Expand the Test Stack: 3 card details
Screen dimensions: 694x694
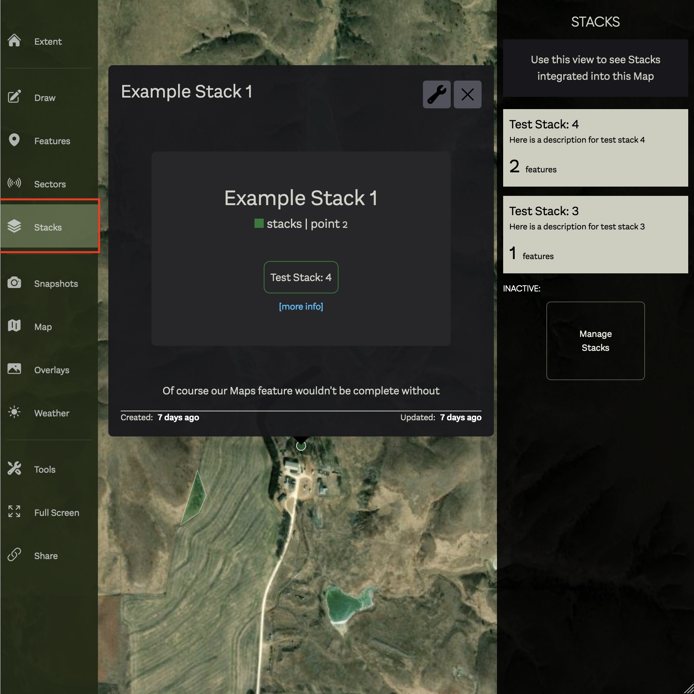pyautogui.click(x=595, y=233)
